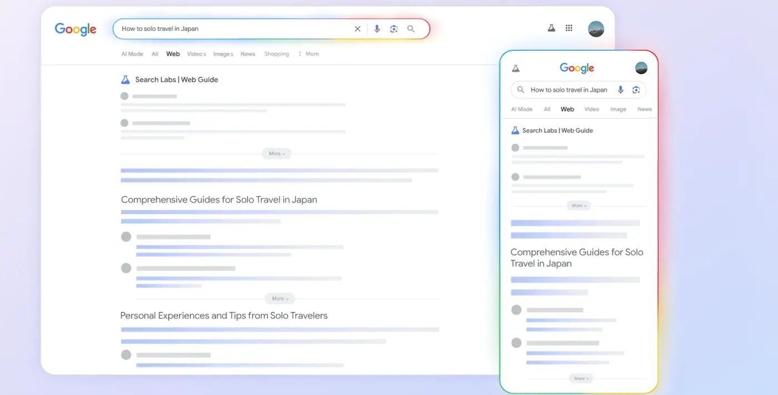Click the Web Guide flask icon on desktop
This screenshot has height=395, width=778.
pos(126,80)
